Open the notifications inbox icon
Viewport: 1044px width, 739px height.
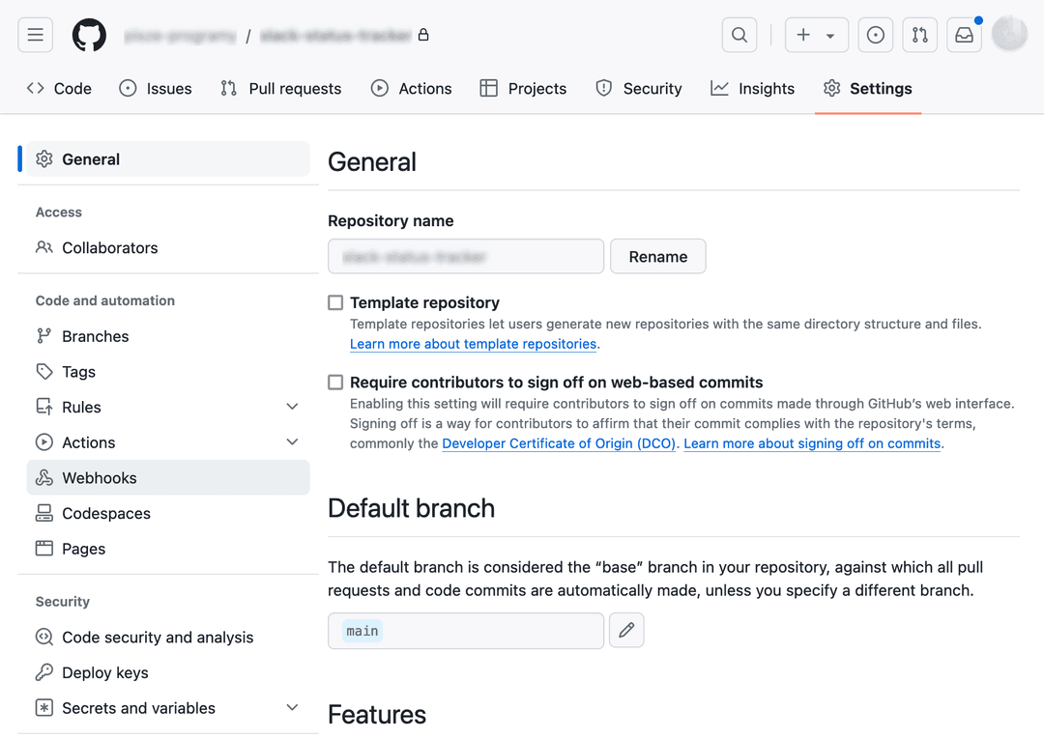(963, 35)
